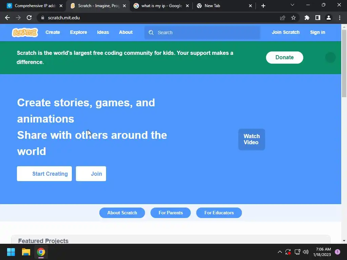
Task: Open the network tray icon
Action: 297,252
